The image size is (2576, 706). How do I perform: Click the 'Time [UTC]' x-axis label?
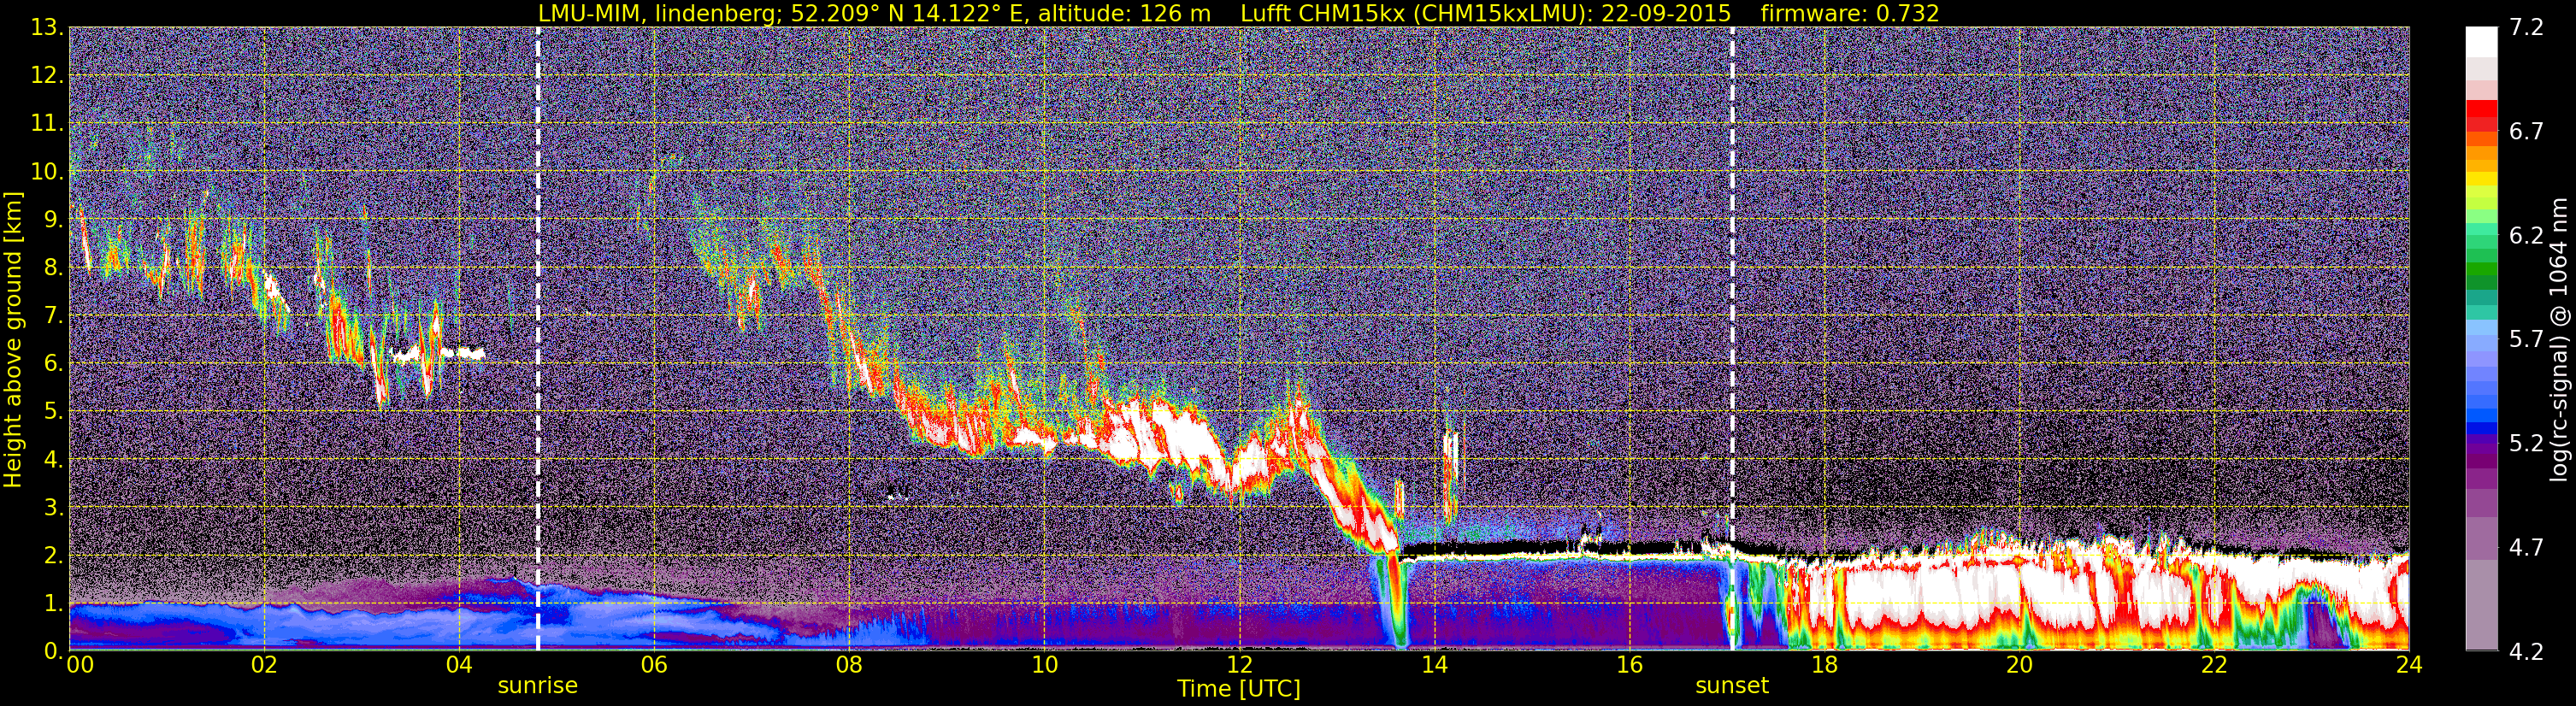pos(1239,689)
